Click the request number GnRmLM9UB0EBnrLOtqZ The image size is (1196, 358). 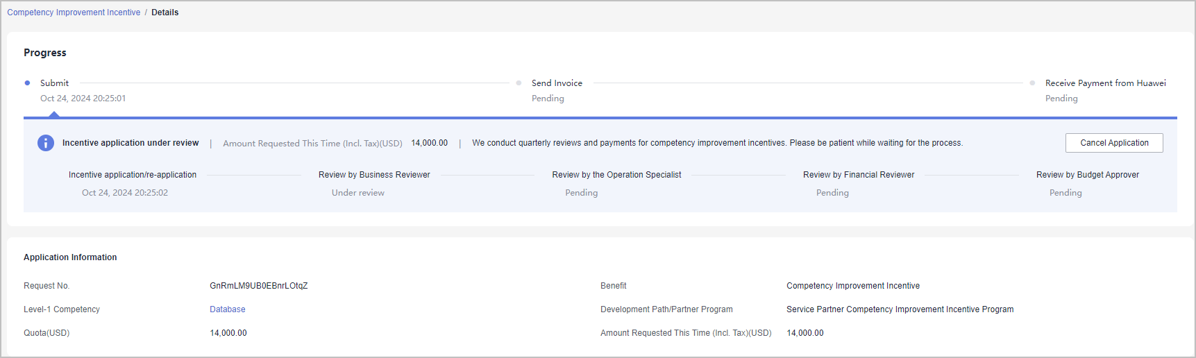259,286
